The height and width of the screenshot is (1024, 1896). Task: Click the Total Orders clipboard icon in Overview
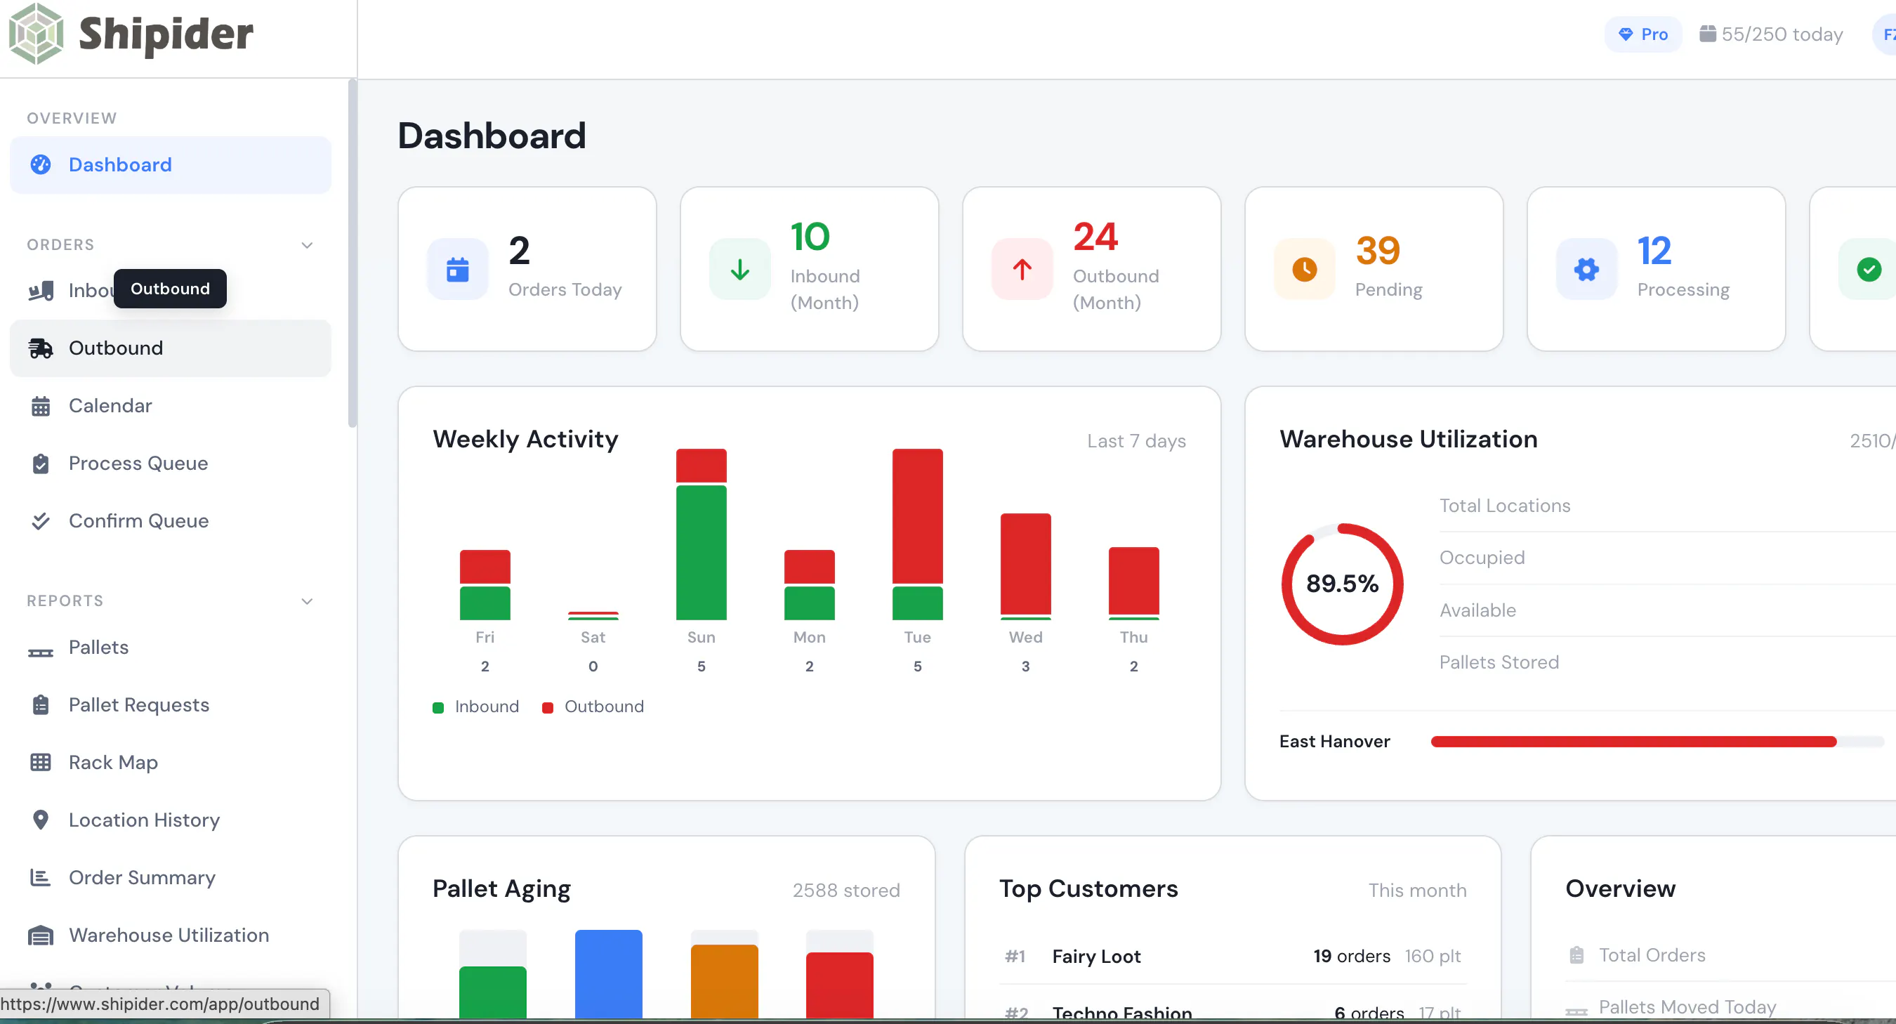(x=1576, y=954)
